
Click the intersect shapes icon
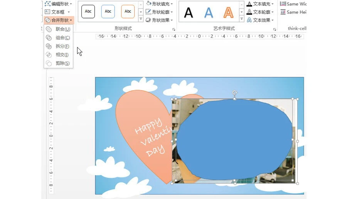(x=49, y=55)
